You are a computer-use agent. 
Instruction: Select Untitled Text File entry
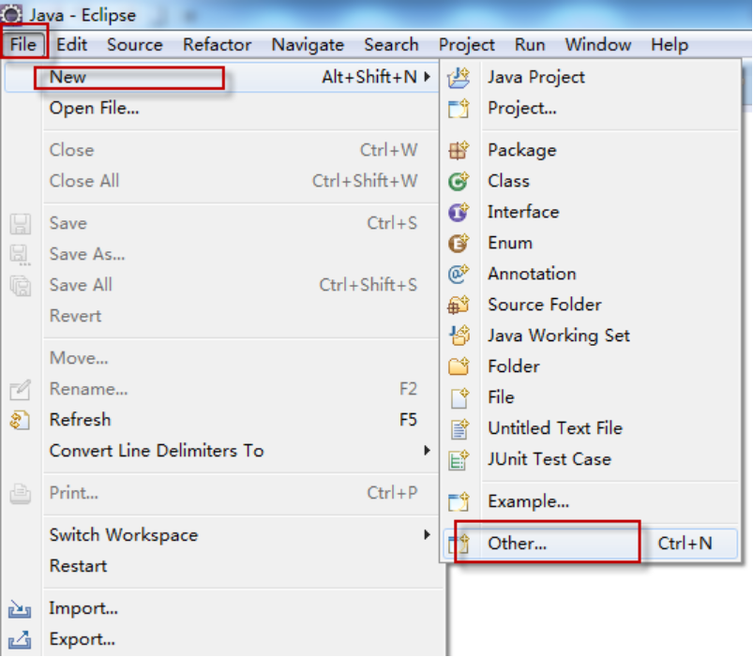point(590,428)
